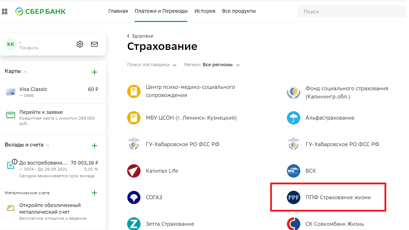Collapse the Вклады и счета section chevron
409x230 pixels.
click(48, 145)
